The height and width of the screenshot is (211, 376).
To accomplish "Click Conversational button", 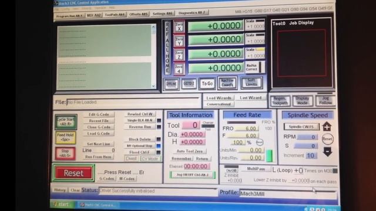I will click(219, 104).
